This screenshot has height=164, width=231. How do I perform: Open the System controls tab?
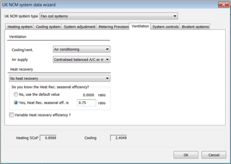[x=166, y=27]
